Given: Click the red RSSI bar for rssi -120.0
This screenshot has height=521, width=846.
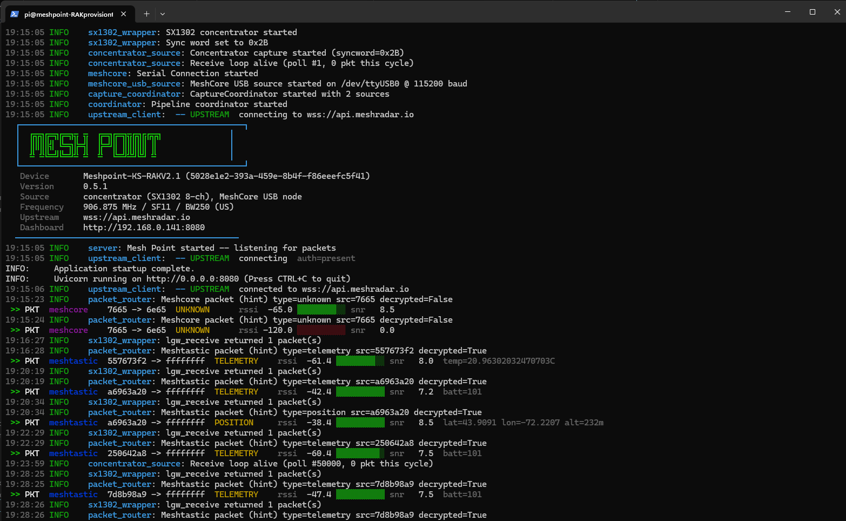Looking at the screenshot, I should click(321, 330).
